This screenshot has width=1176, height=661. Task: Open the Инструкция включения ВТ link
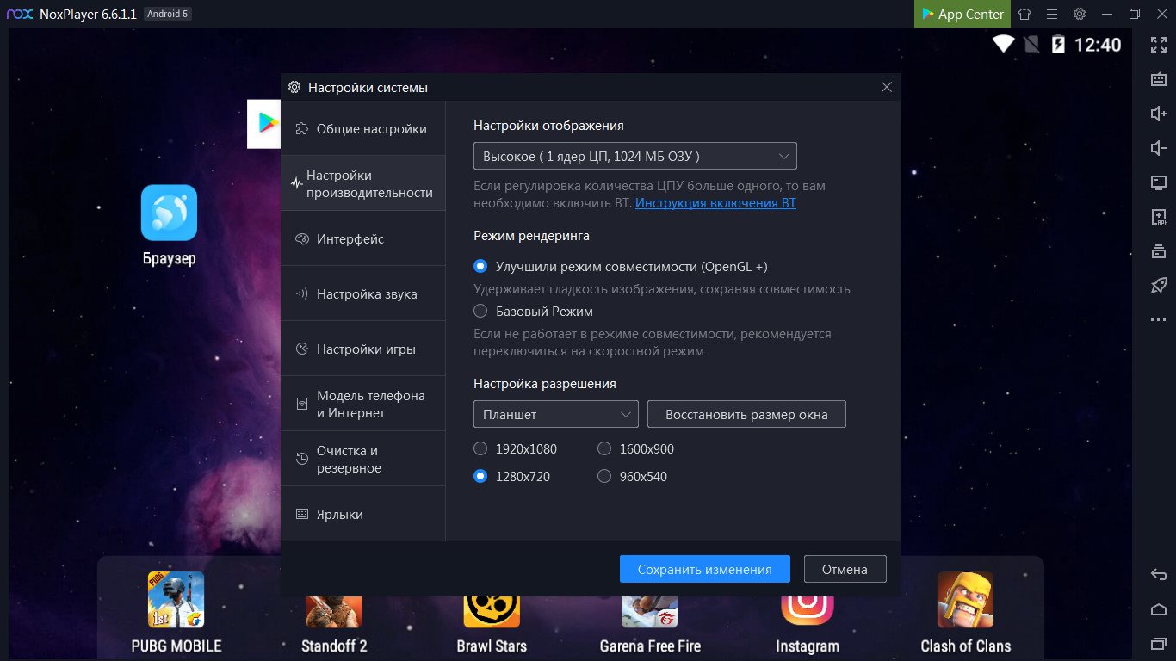pyautogui.click(x=715, y=203)
